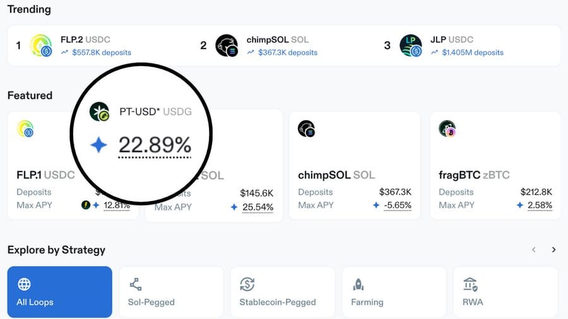Click the globe icon in All Loops

24,284
